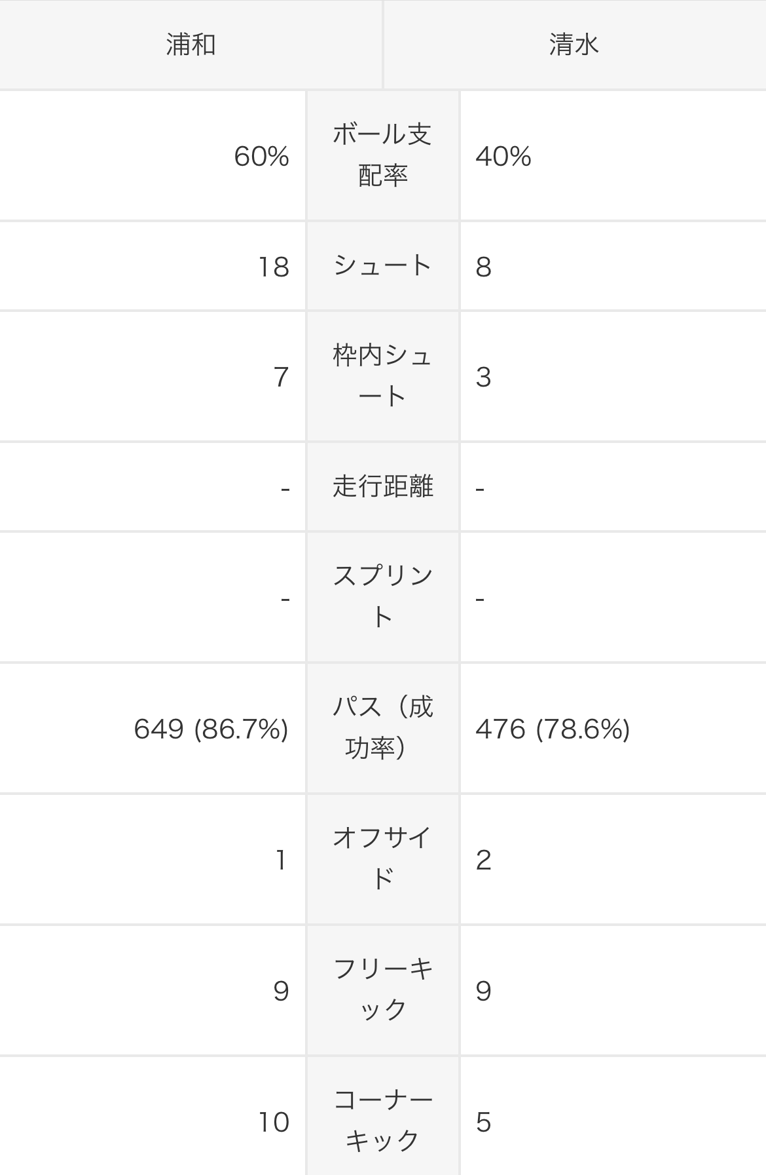Screen dimensions: 766x1175
Task: Click 浦和's 649 (86.7%) pass value
Action: pyautogui.click(x=211, y=729)
